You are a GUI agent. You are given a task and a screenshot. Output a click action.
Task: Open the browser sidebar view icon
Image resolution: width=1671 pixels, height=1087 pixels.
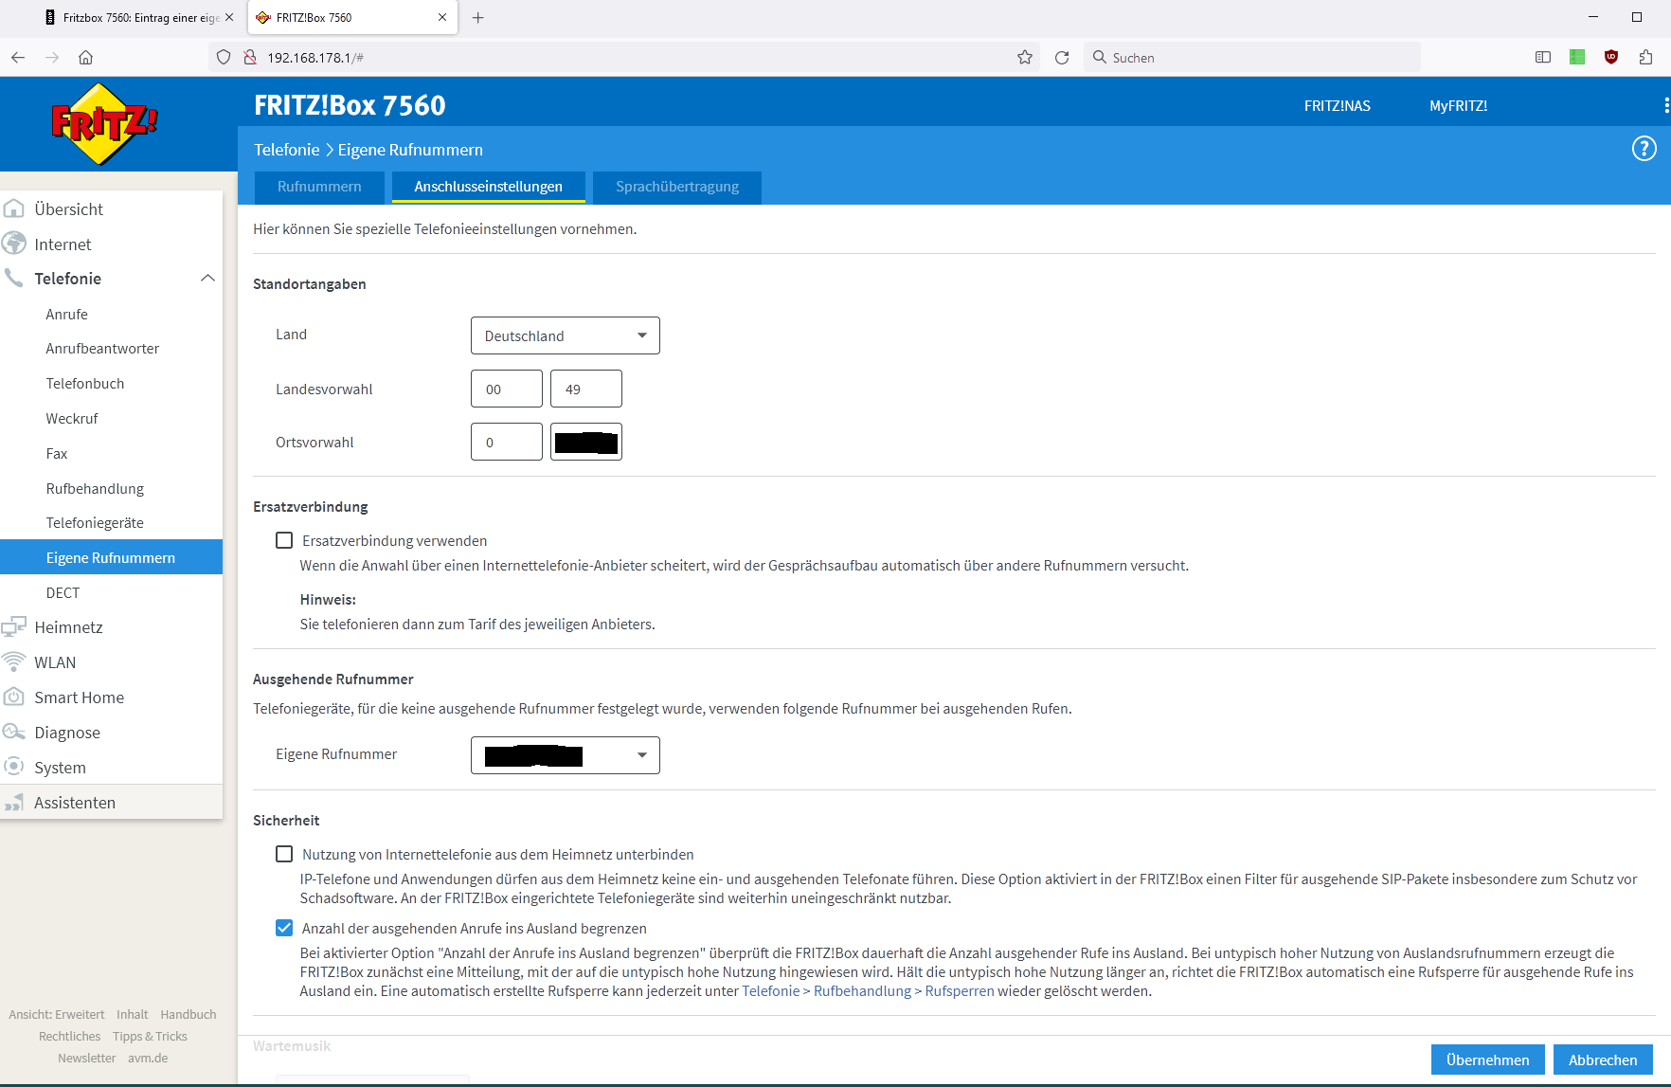click(1543, 57)
